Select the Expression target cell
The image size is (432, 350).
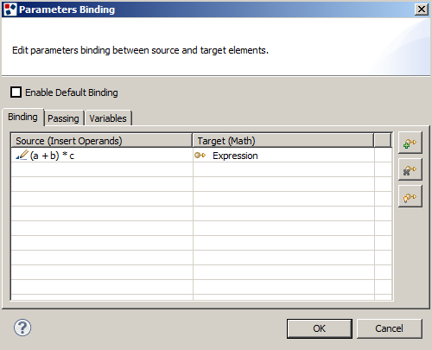(283, 156)
